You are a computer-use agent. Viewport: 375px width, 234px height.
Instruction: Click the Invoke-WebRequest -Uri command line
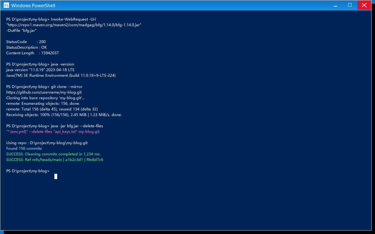(51, 19)
